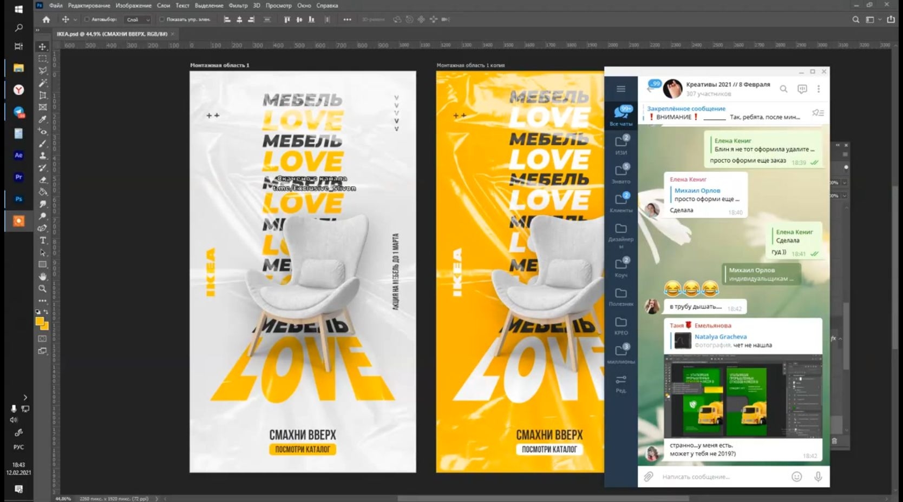Align left edges in options bar
Screen dimensions: 903x502
pos(227,19)
